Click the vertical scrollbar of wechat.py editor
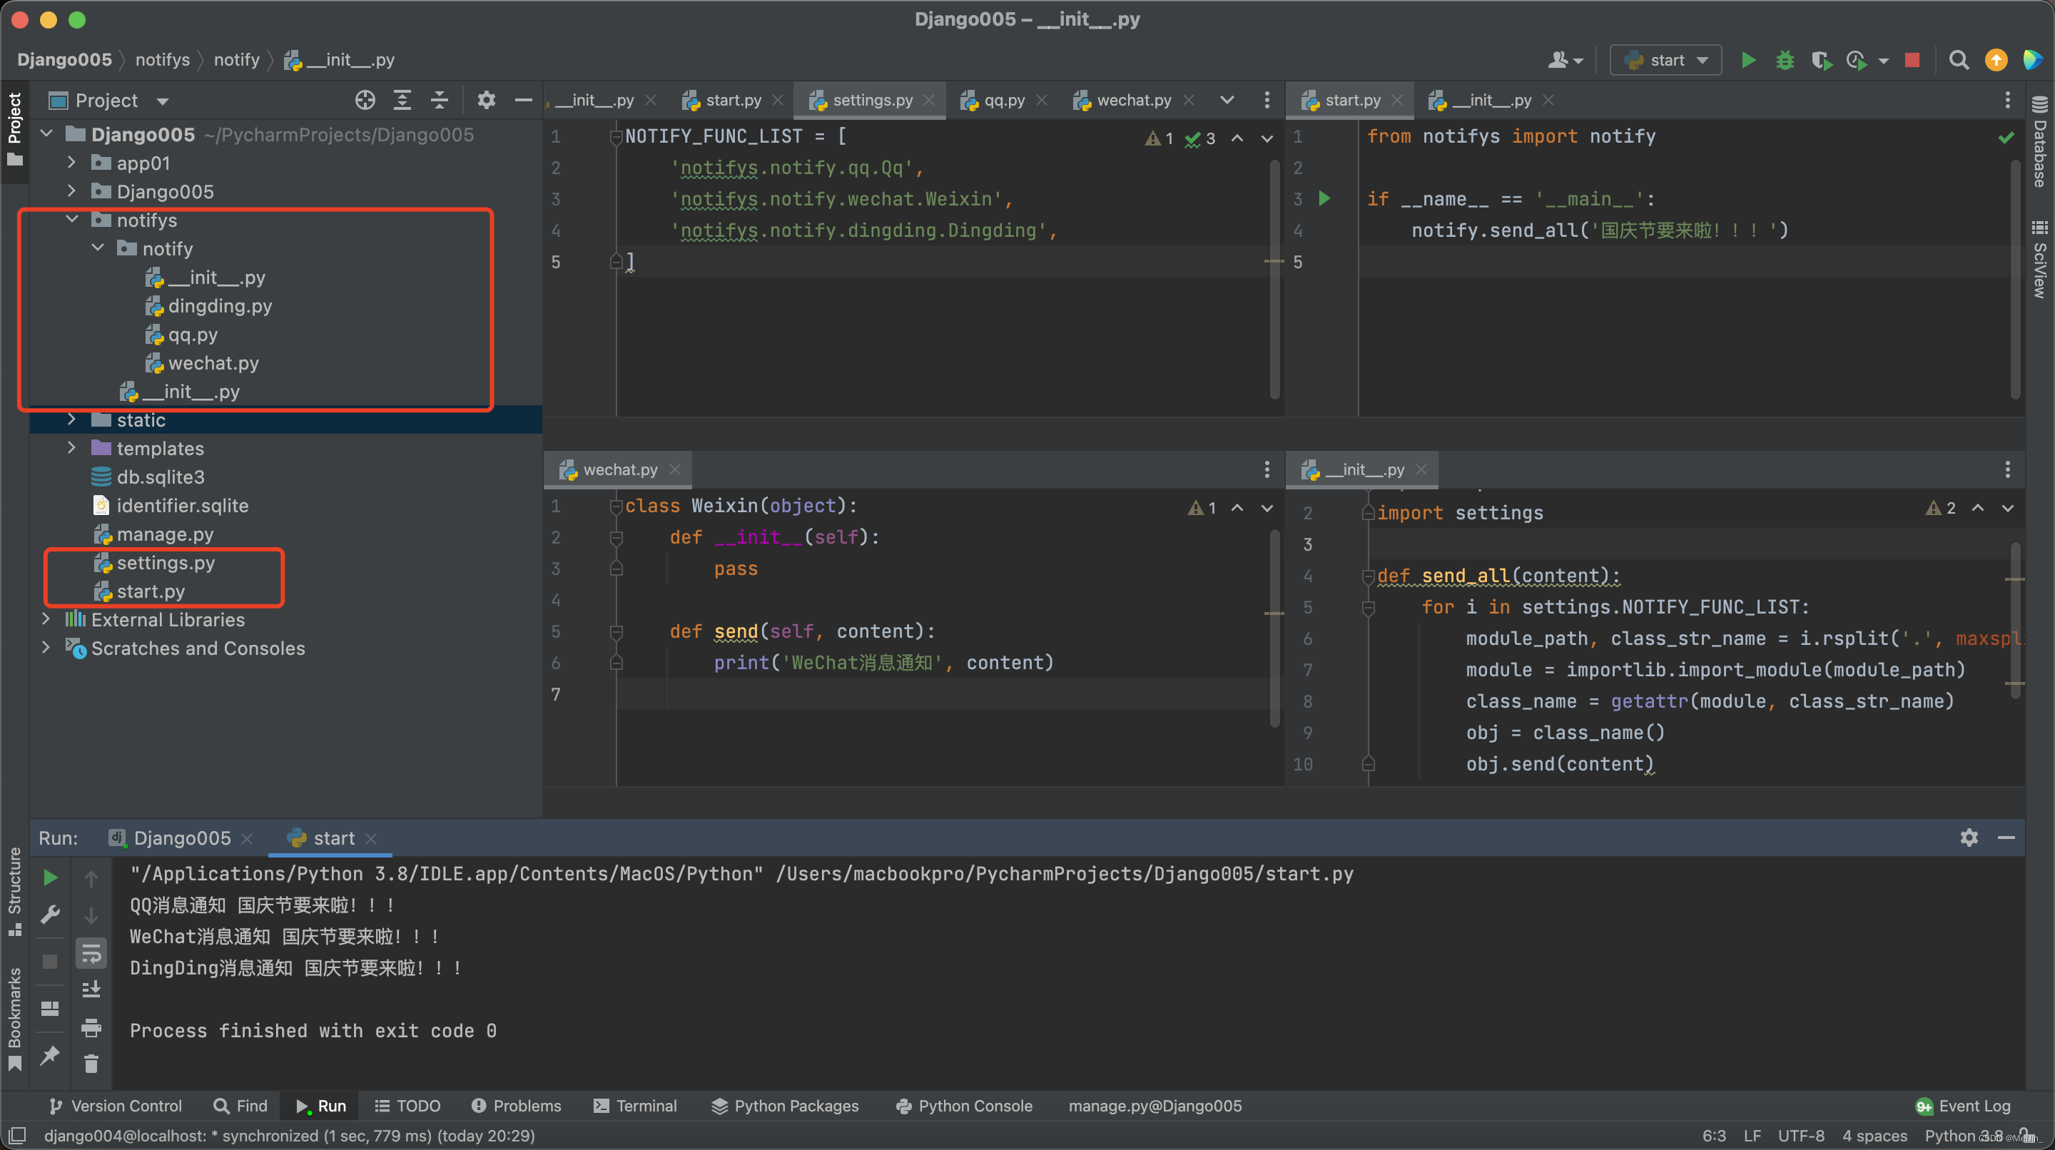Image resolution: width=2055 pixels, height=1150 pixels. point(1274,627)
